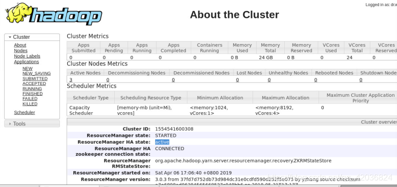Image resolution: width=397 pixels, height=187 pixels.
Task: Click the Scheduler Type column header
Action: (91, 97)
